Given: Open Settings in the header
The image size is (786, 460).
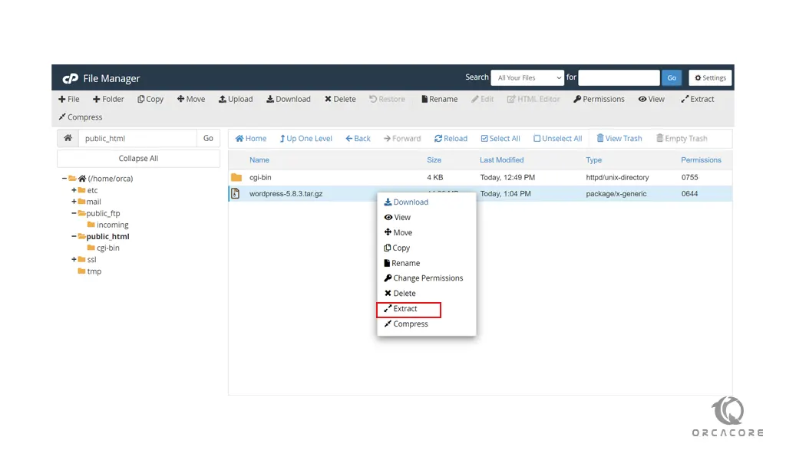Looking at the screenshot, I should [710, 77].
